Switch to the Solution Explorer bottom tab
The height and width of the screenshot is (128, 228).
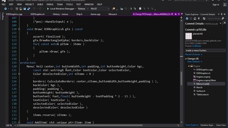coord(207,125)
